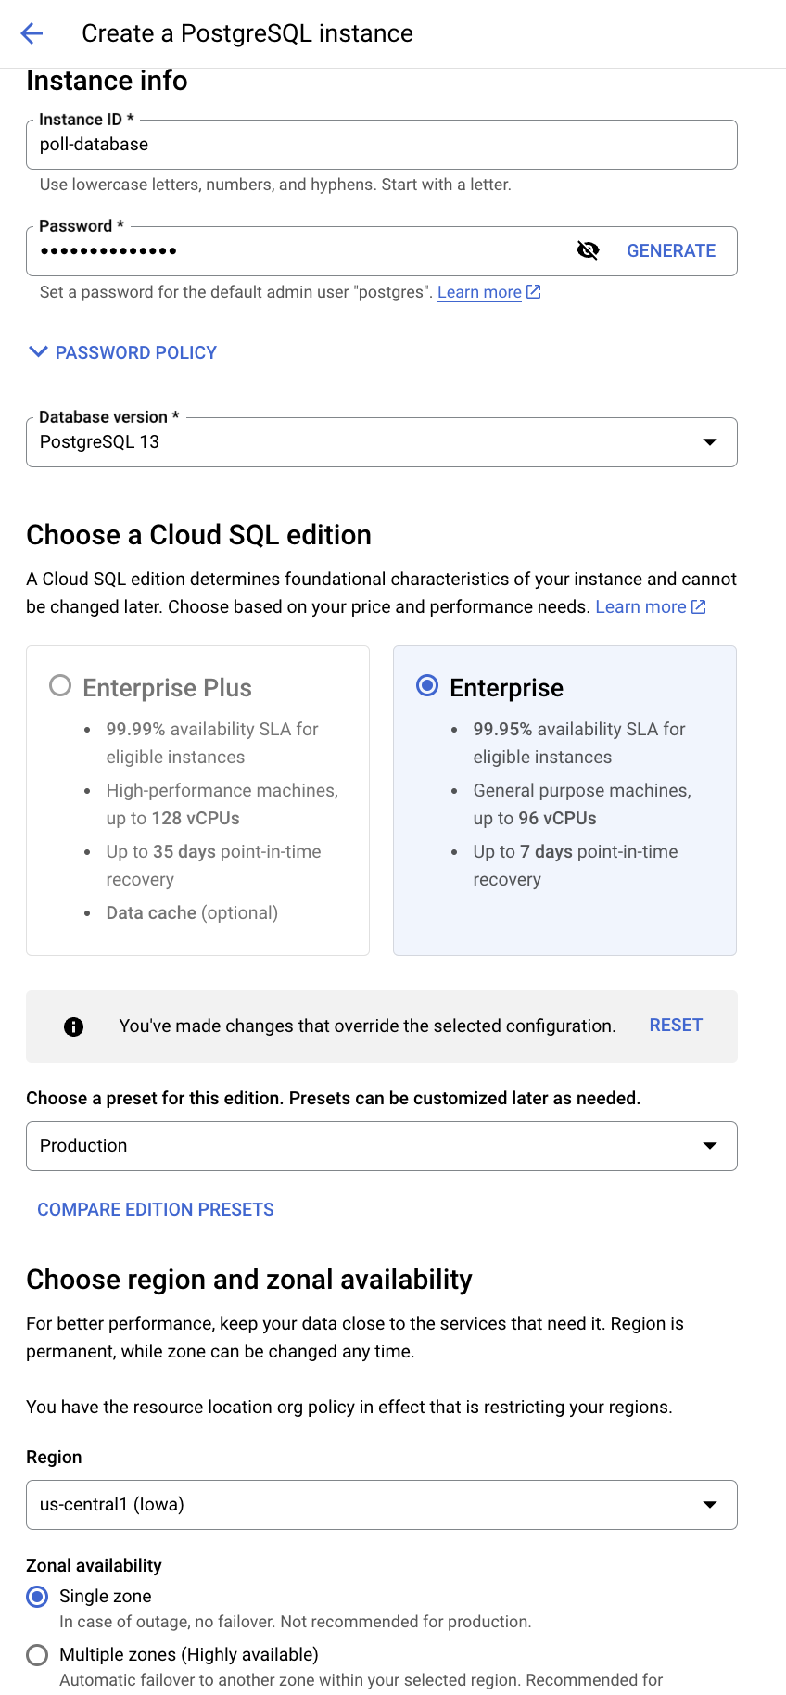Image resolution: width=786 pixels, height=1695 pixels.
Task: Click the info icon in override notice
Action: pyautogui.click(x=74, y=1026)
